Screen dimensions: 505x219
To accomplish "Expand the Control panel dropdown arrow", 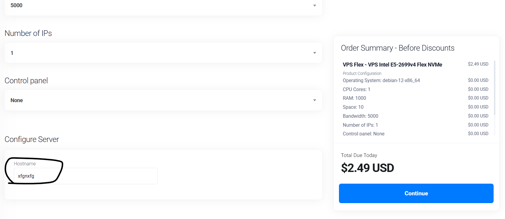I will pos(314,100).
